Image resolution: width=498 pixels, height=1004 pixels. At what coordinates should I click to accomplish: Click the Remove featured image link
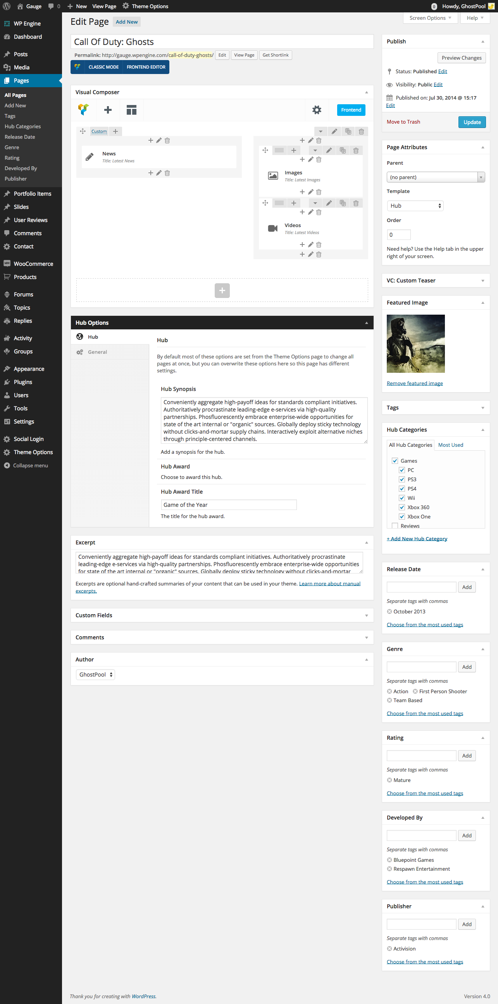(x=415, y=383)
